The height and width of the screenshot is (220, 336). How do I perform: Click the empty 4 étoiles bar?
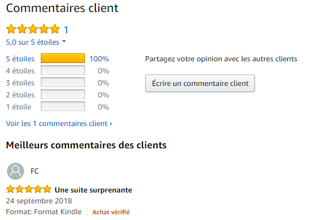pos(63,70)
